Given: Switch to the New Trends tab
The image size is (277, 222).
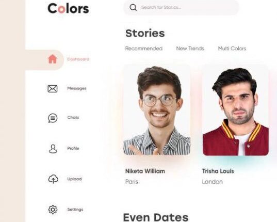Looking at the screenshot, I should coord(190,49).
